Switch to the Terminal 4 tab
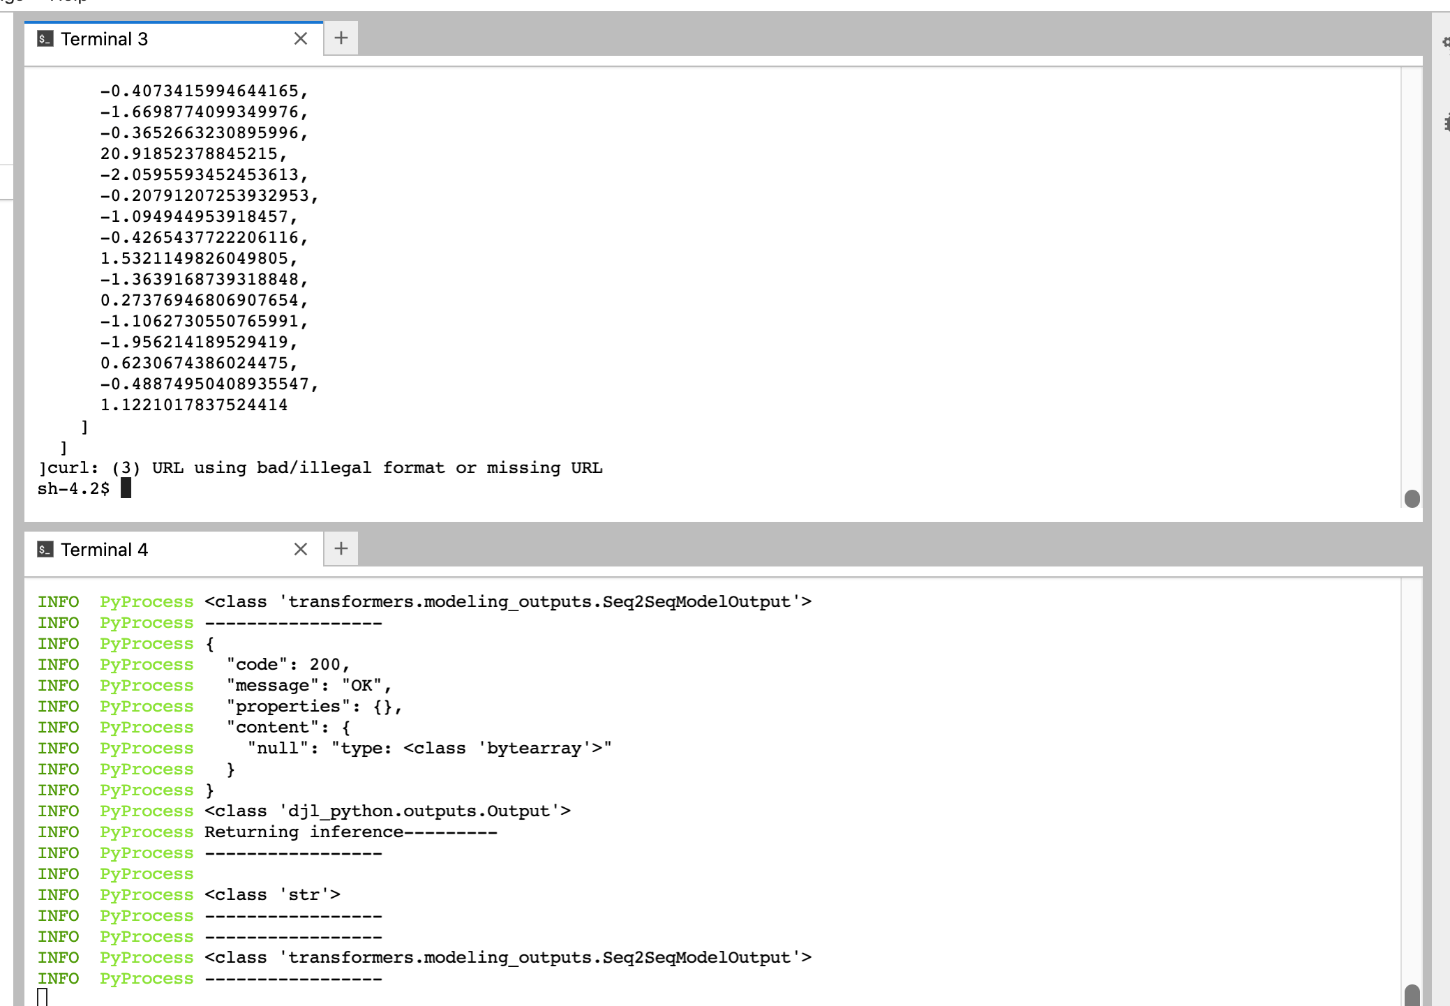The image size is (1450, 1006). click(x=105, y=550)
